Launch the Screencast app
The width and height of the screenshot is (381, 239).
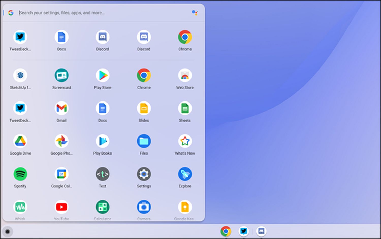[x=61, y=76]
